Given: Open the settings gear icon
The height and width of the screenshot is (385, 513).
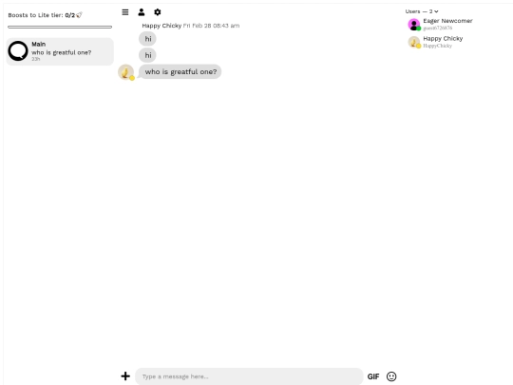Looking at the screenshot, I should [158, 12].
